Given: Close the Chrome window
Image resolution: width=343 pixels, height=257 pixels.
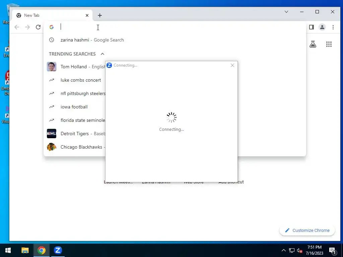Looking at the screenshot, I should (333, 12).
